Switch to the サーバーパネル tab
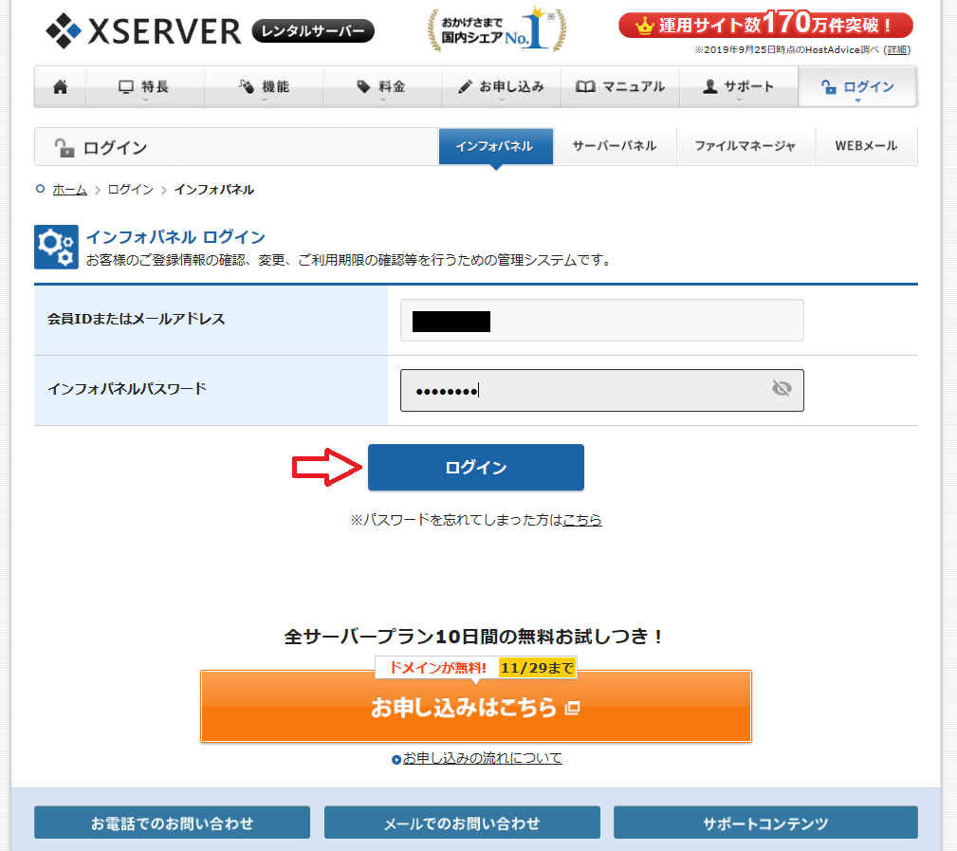Image resolution: width=957 pixels, height=851 pixels. click(615, 146)
